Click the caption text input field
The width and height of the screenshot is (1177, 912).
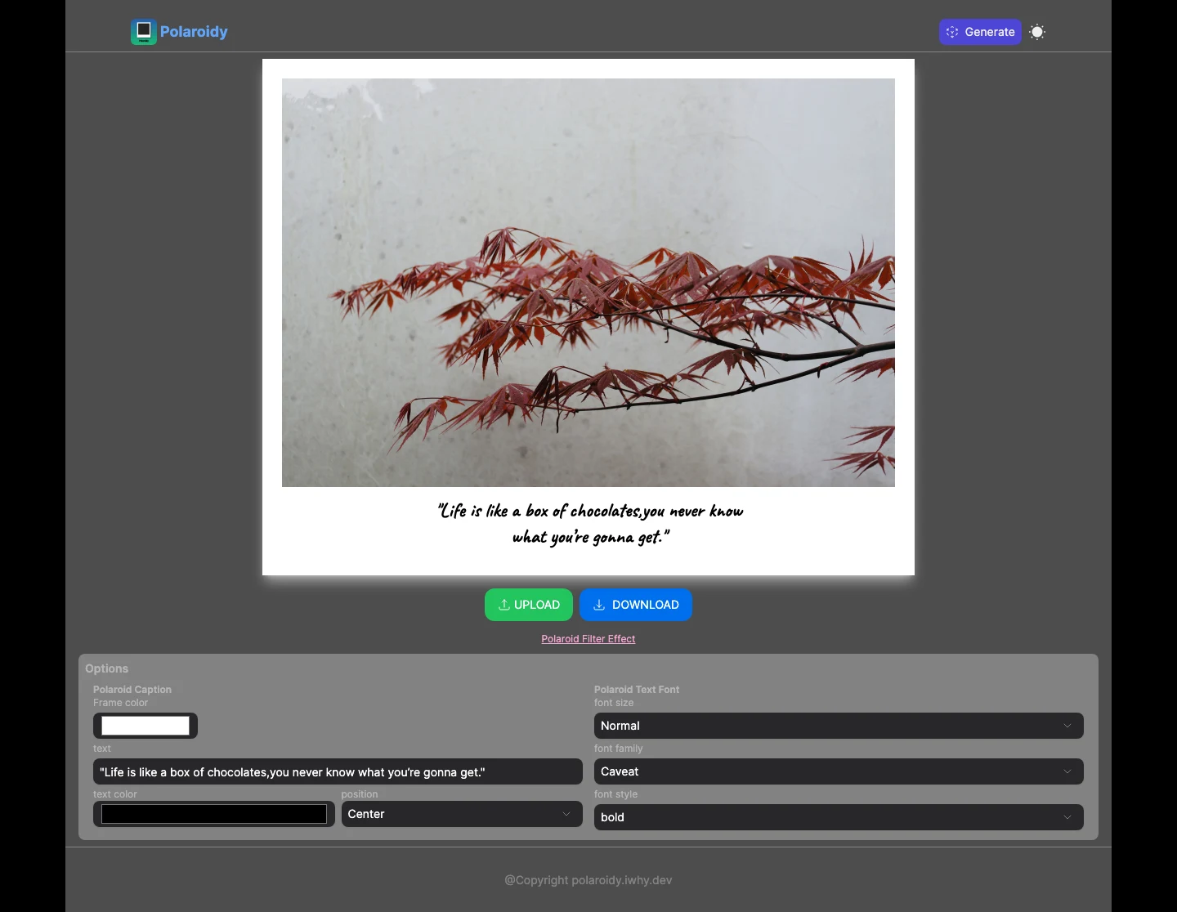[x=338, y=771]
